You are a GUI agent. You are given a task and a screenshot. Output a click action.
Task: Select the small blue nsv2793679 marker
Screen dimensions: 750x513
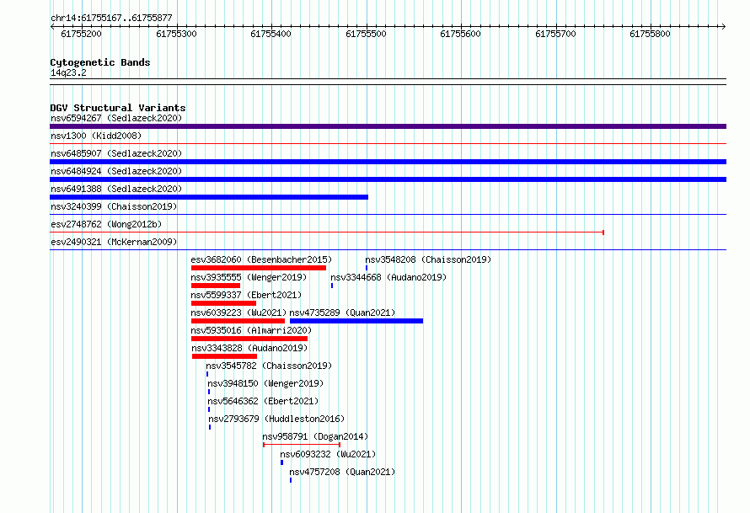coord(210,427)
